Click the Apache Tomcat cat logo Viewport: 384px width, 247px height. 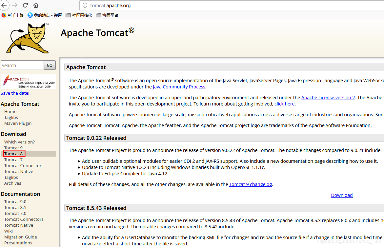click(x=28, y=38)
